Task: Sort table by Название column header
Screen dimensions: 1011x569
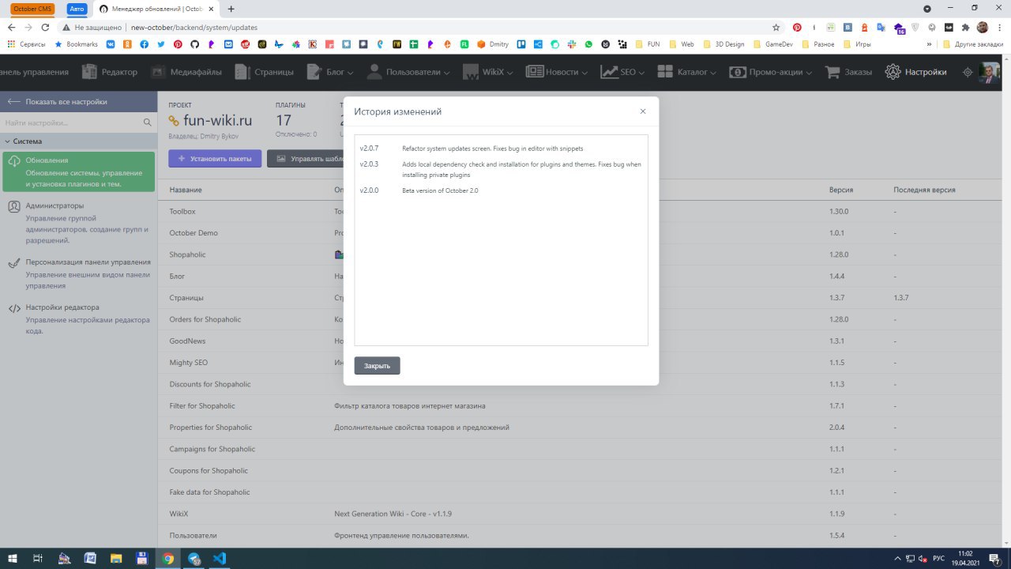Action: coord(186,190)
